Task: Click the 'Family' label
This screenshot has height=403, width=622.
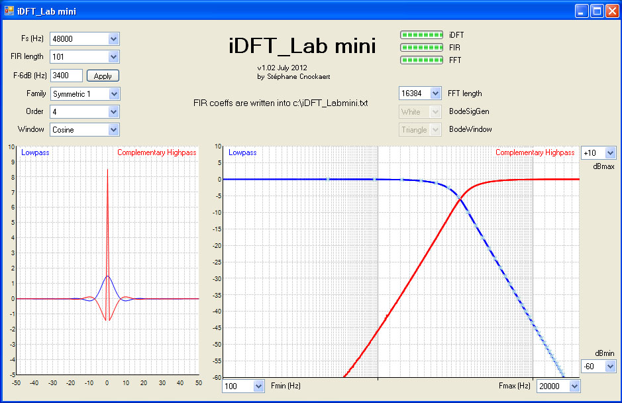Action: [36, 93]
